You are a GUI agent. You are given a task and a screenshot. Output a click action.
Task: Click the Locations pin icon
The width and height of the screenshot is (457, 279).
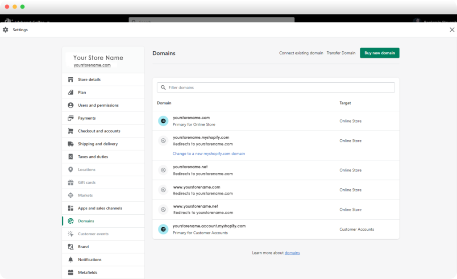pyautogui.click(x=71, y=169)
